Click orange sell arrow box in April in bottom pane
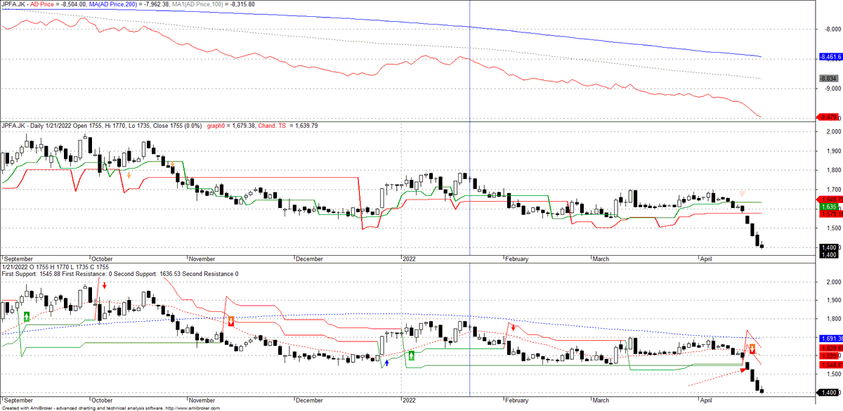Image resolution: width=843 pixels, height=411 pixels. [x=752, y=348]
